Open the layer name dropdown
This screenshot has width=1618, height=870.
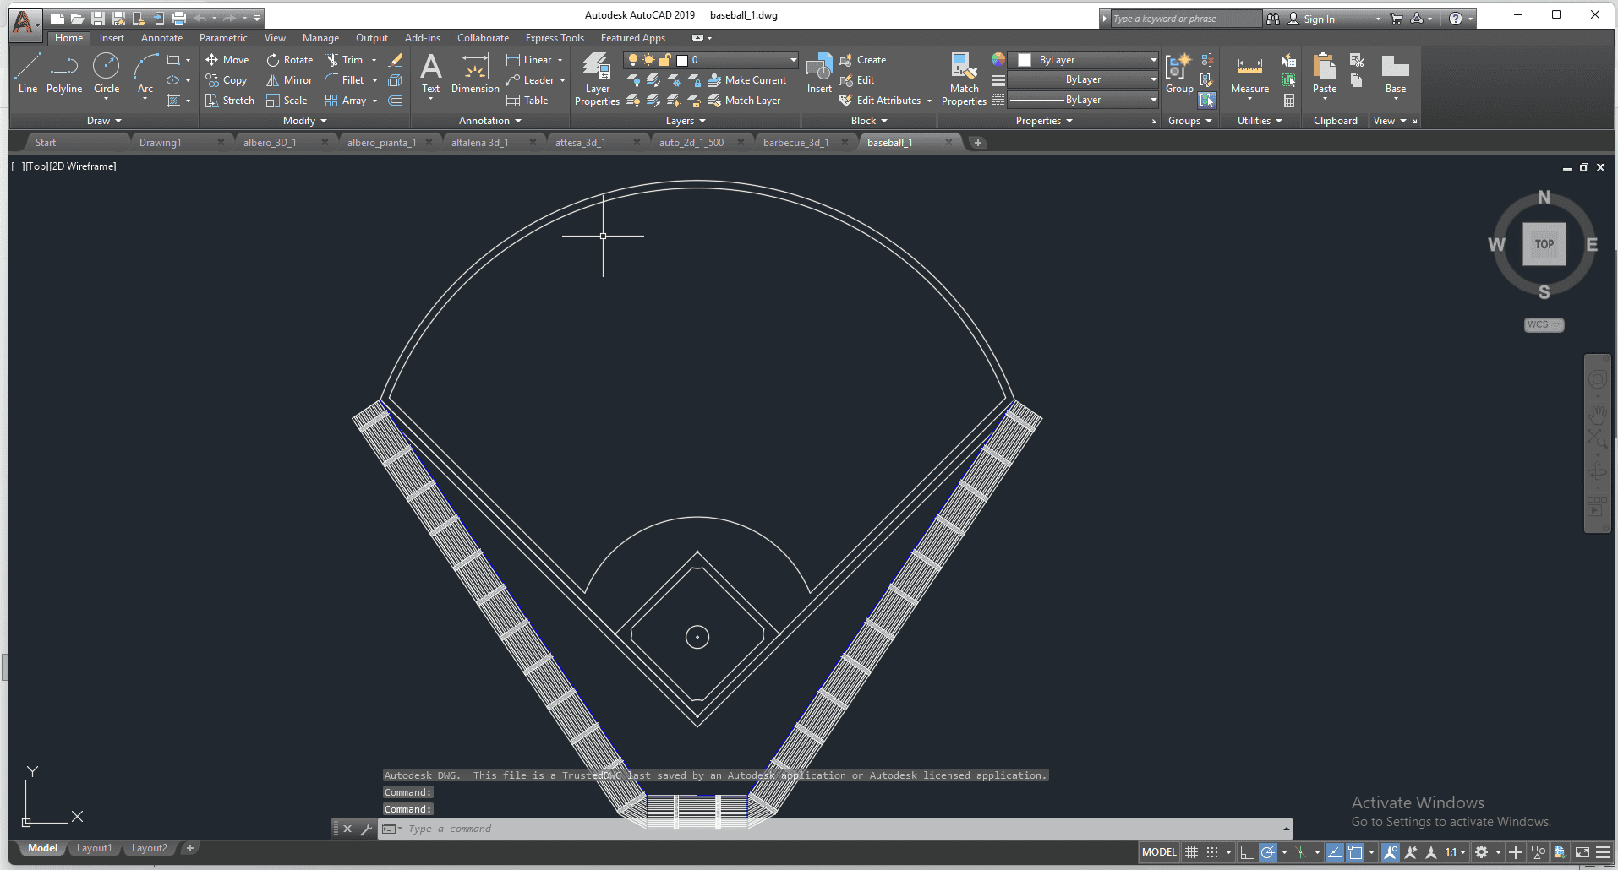[793, 60]
